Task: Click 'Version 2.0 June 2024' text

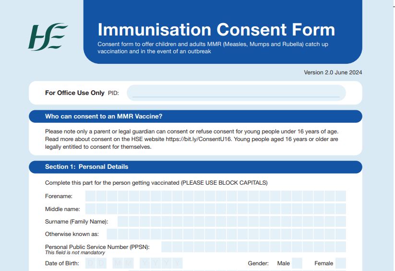Action: point(333,72)
